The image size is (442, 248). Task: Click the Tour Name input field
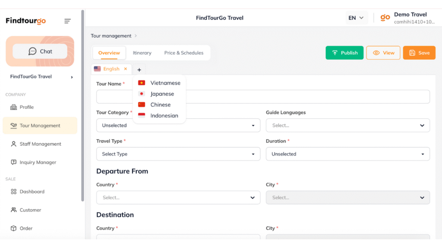[x=263, y=97]
